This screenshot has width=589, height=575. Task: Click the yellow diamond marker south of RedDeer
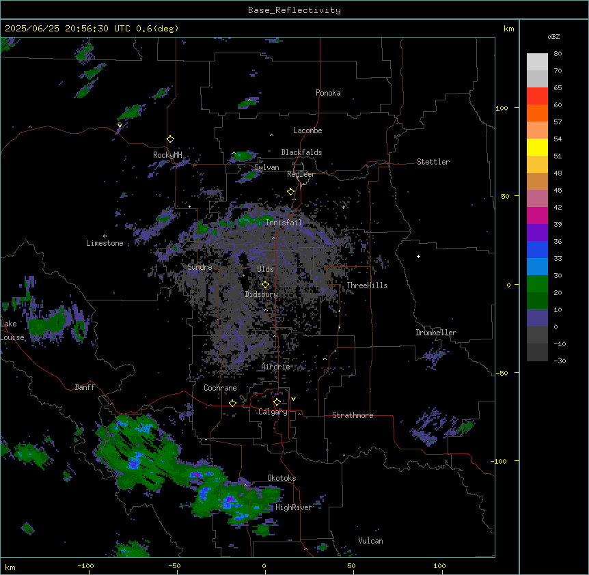point(291,192)
